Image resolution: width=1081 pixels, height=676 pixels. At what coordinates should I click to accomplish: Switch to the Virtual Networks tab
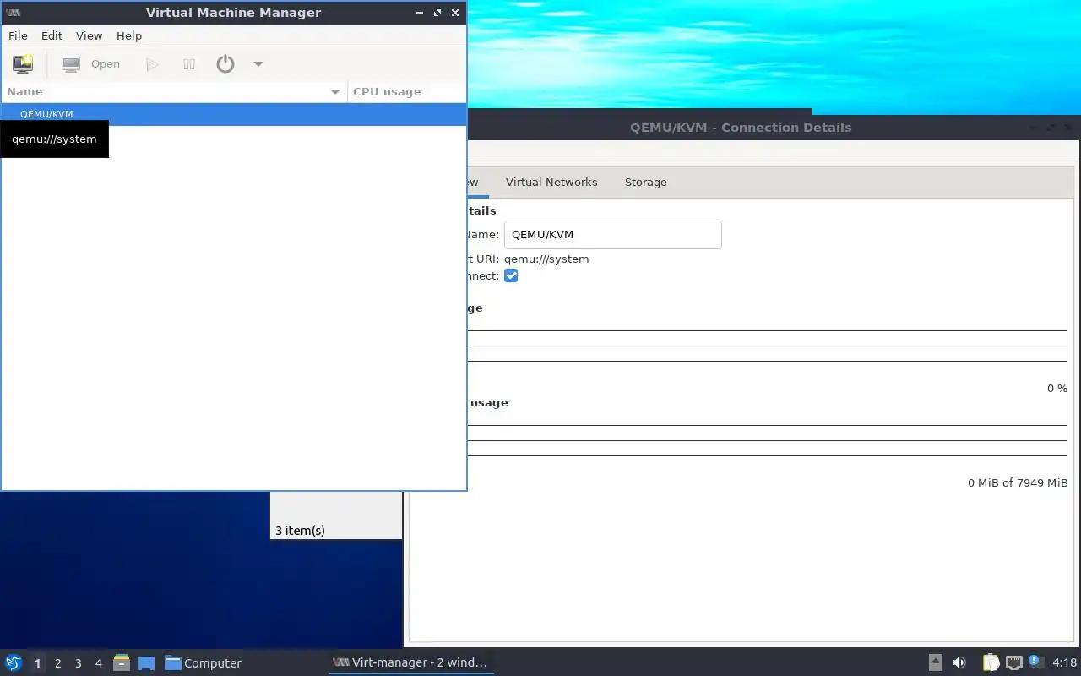coord(551,182)
